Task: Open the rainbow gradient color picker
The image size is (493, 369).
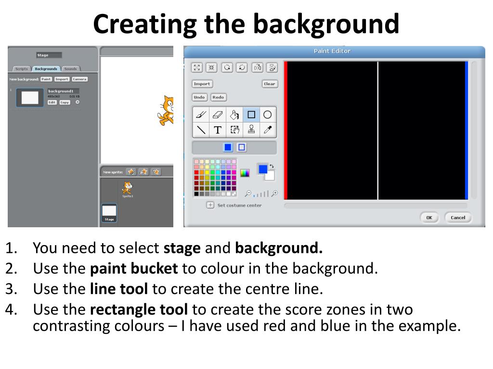Action: (x=245, y=173)
